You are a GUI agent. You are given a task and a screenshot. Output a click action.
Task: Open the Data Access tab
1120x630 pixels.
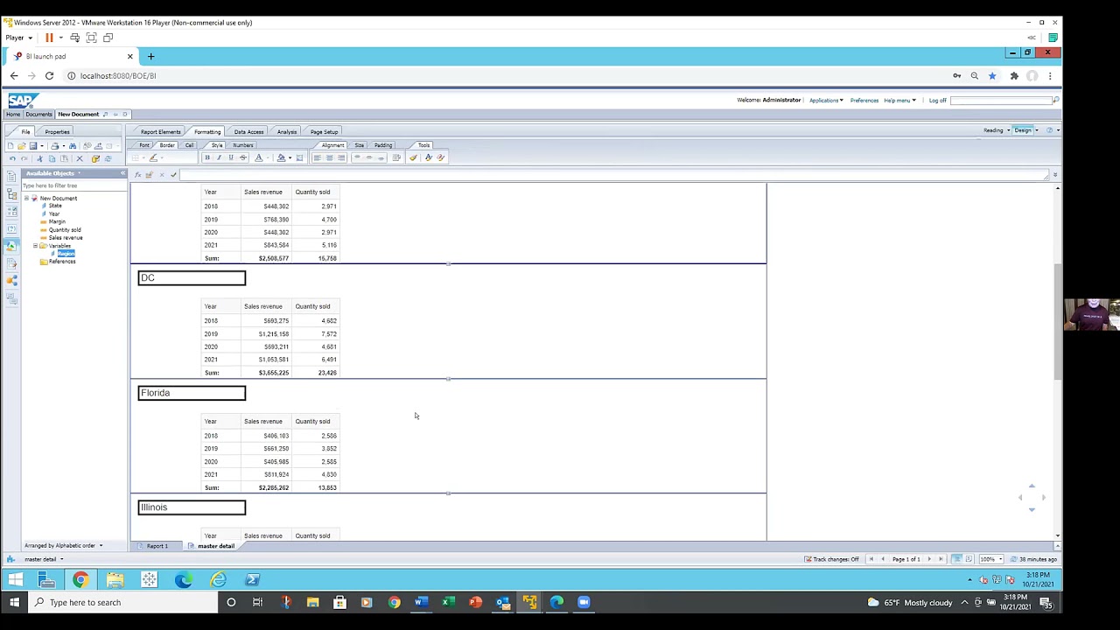(248, 131)
